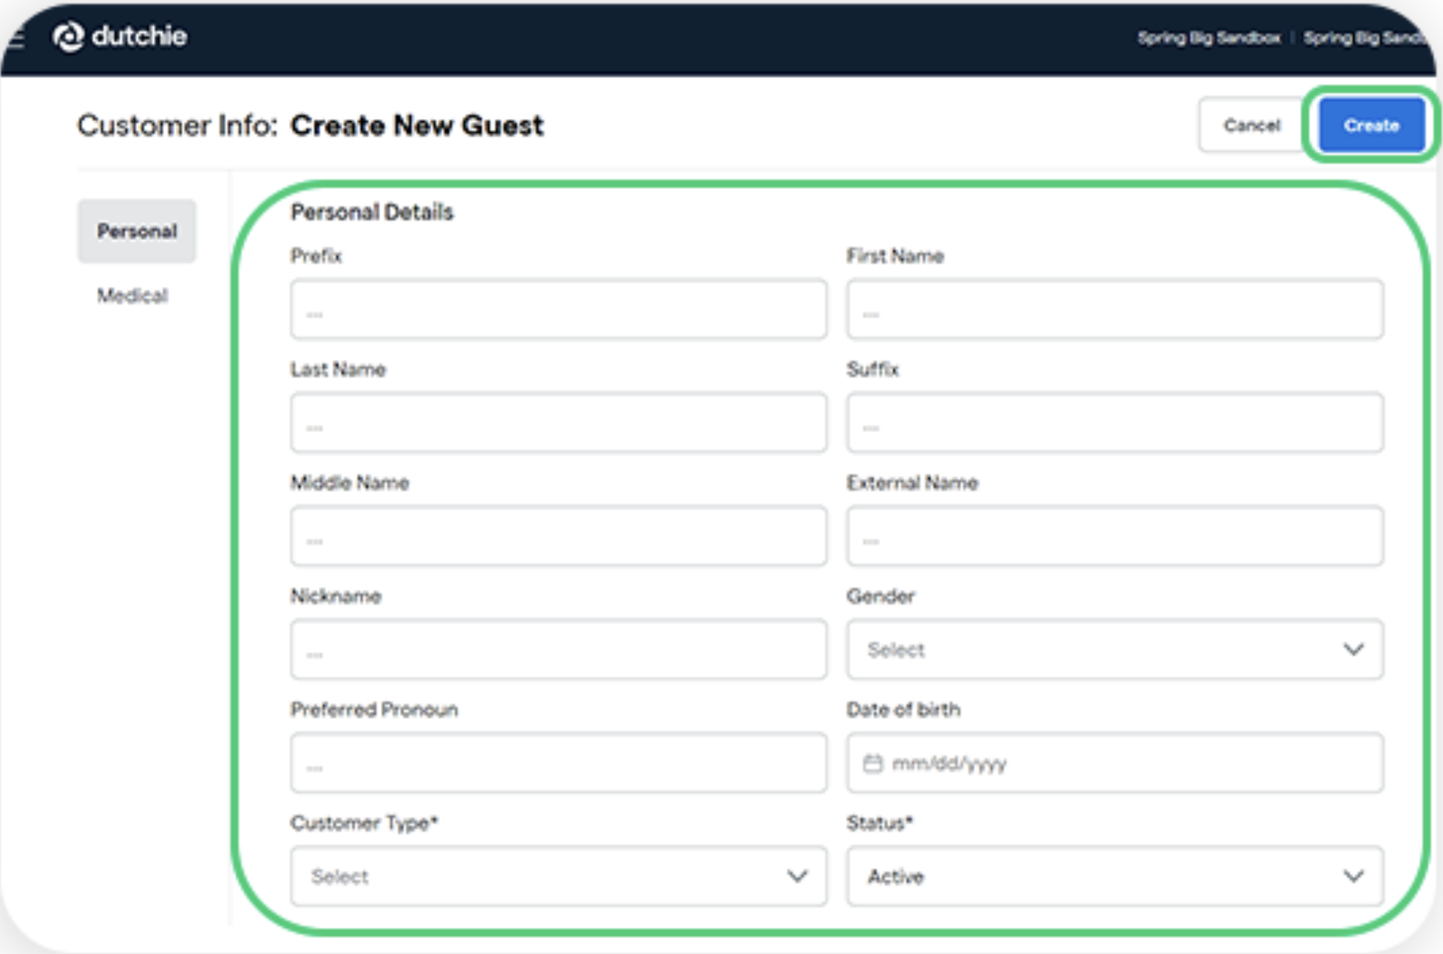
Task: Open the Customer Type dropdown
Action: point(559,876)
